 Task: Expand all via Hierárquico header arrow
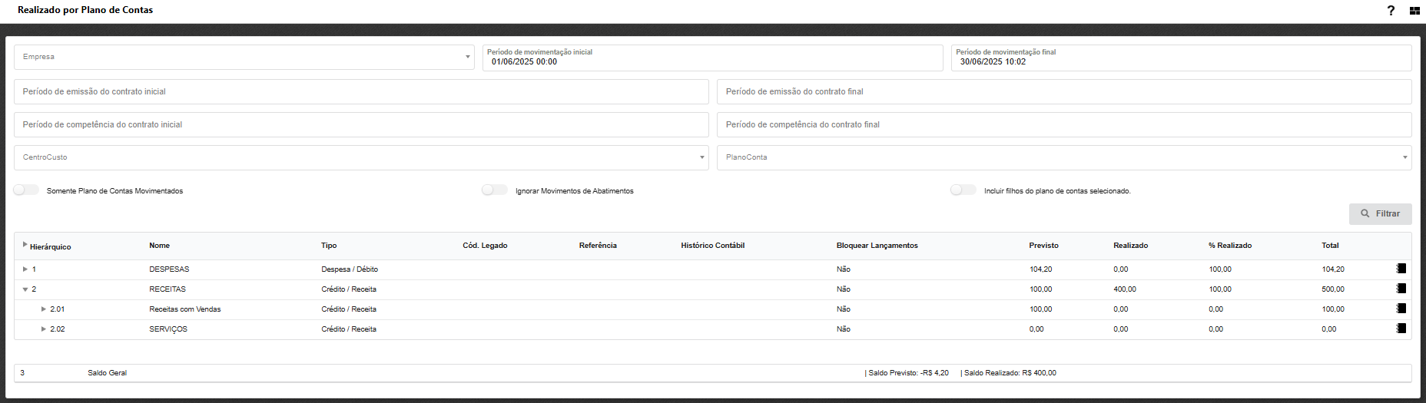pyautogui.click(x=25, y=244)
